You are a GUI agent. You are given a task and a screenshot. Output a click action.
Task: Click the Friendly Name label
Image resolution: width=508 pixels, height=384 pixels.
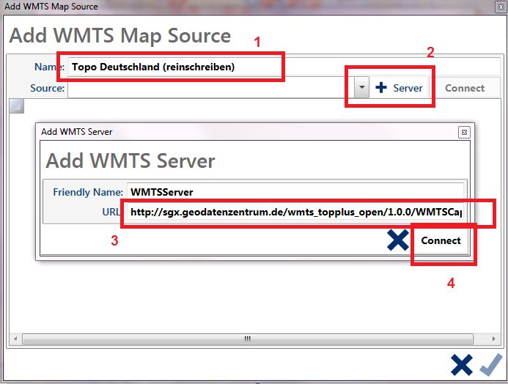click(x=87, y=192)
